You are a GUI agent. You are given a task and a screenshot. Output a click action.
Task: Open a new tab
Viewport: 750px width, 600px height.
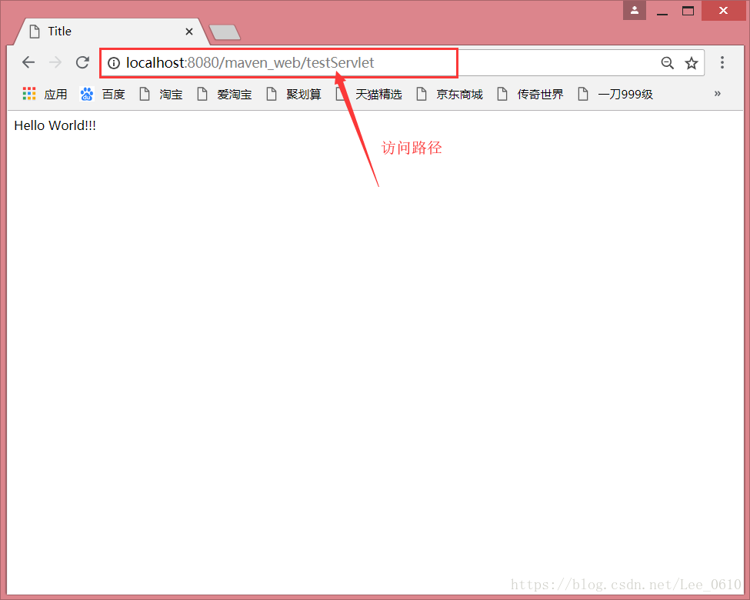point(225,32)
